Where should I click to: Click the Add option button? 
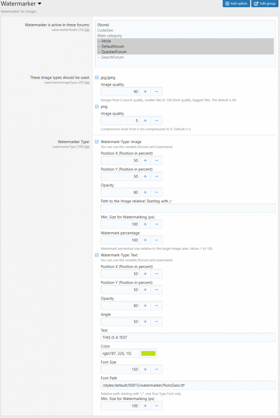[x=236, y=4]
